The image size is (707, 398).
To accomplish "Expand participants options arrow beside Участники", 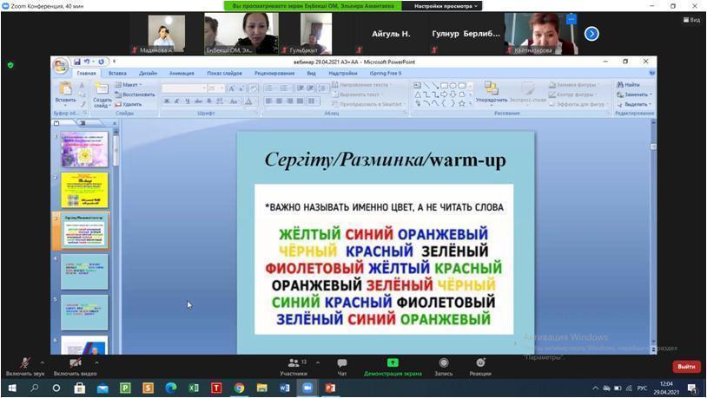I will (317, 362).
